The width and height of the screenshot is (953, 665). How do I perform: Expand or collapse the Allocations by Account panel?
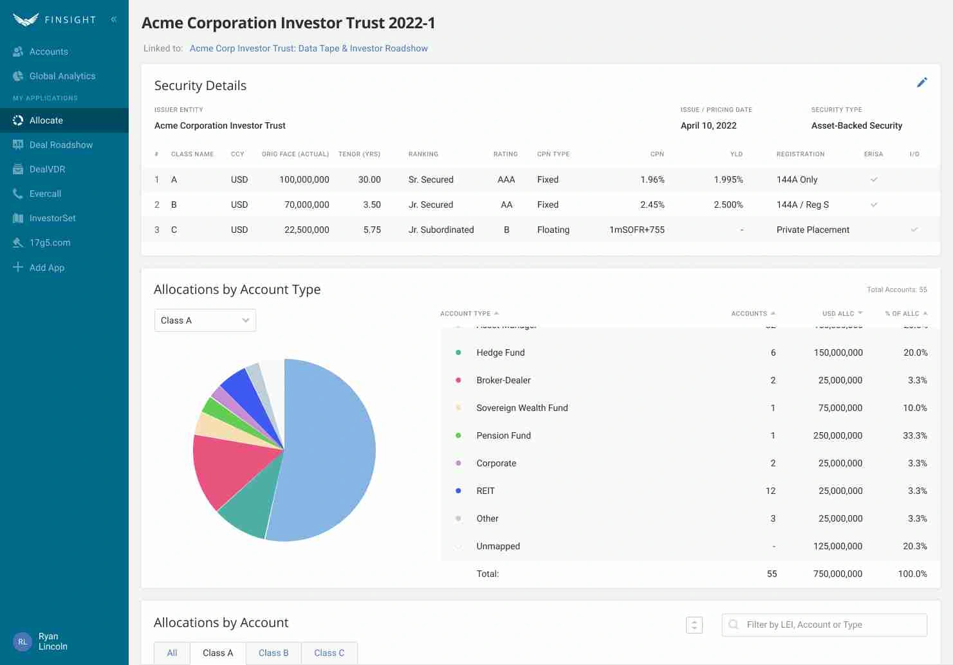point(694,624)
